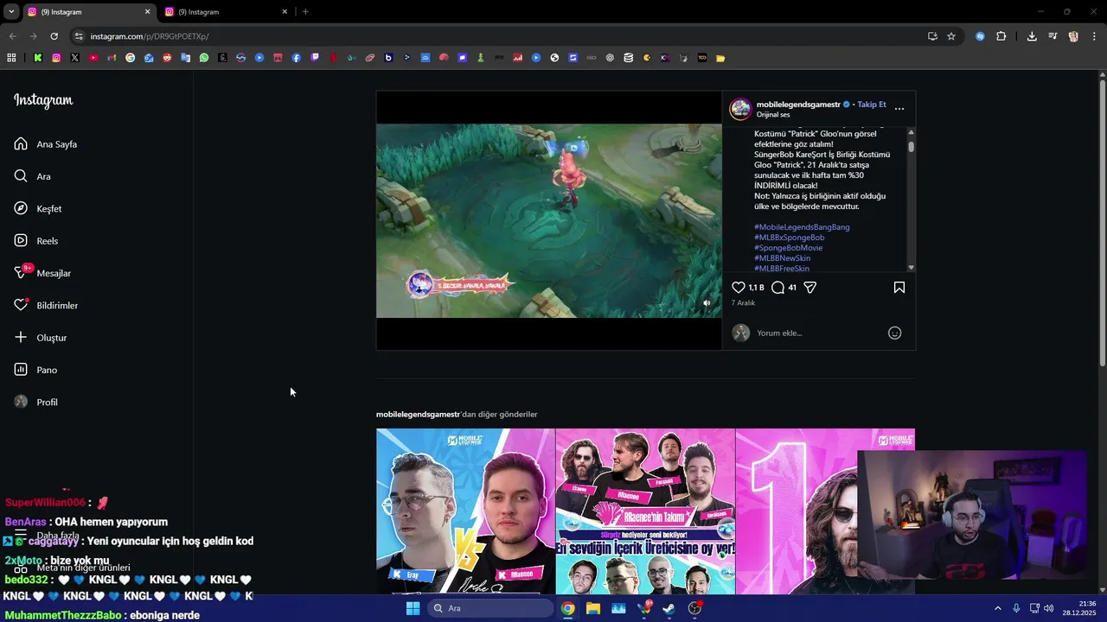The width and height of the screenshot is (1107, 622).
Task: Like the post with the heart icon
Action: [738, 288]
